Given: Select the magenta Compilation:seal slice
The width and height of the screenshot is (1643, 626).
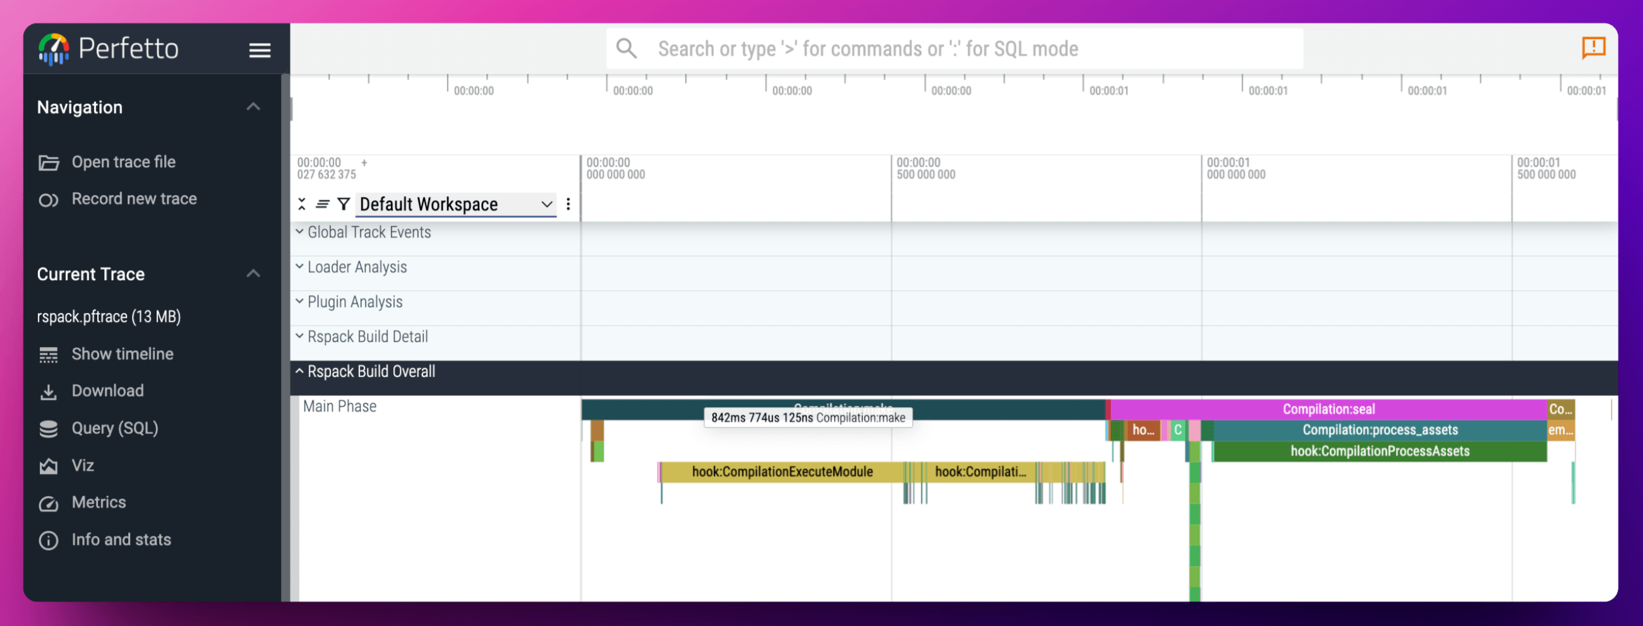Looking at the screenshot, I should pos(1329,410).
